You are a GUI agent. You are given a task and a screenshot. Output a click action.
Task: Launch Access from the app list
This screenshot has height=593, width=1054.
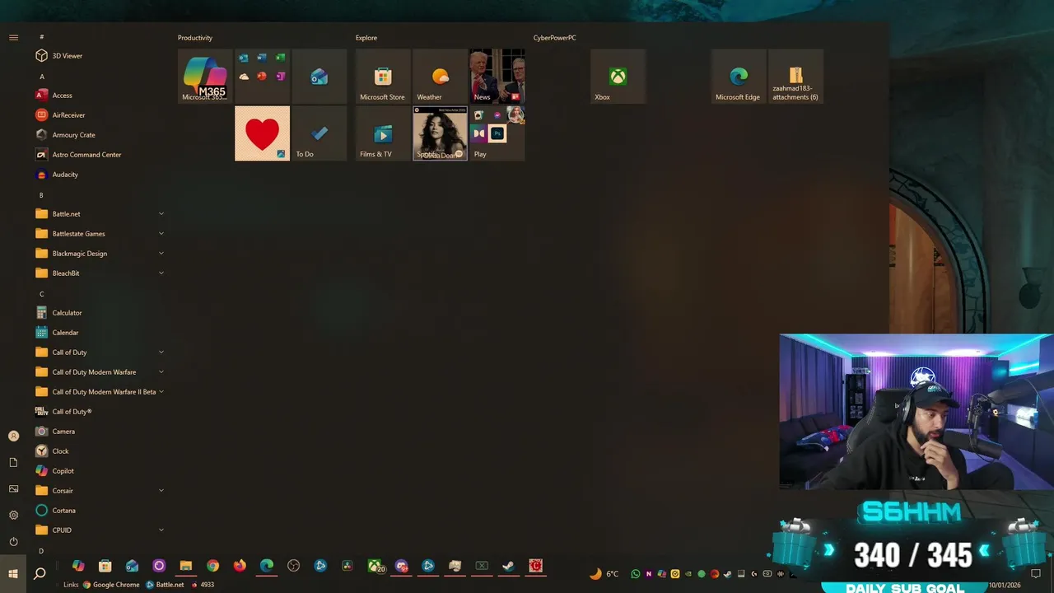[x=100, y=96]
